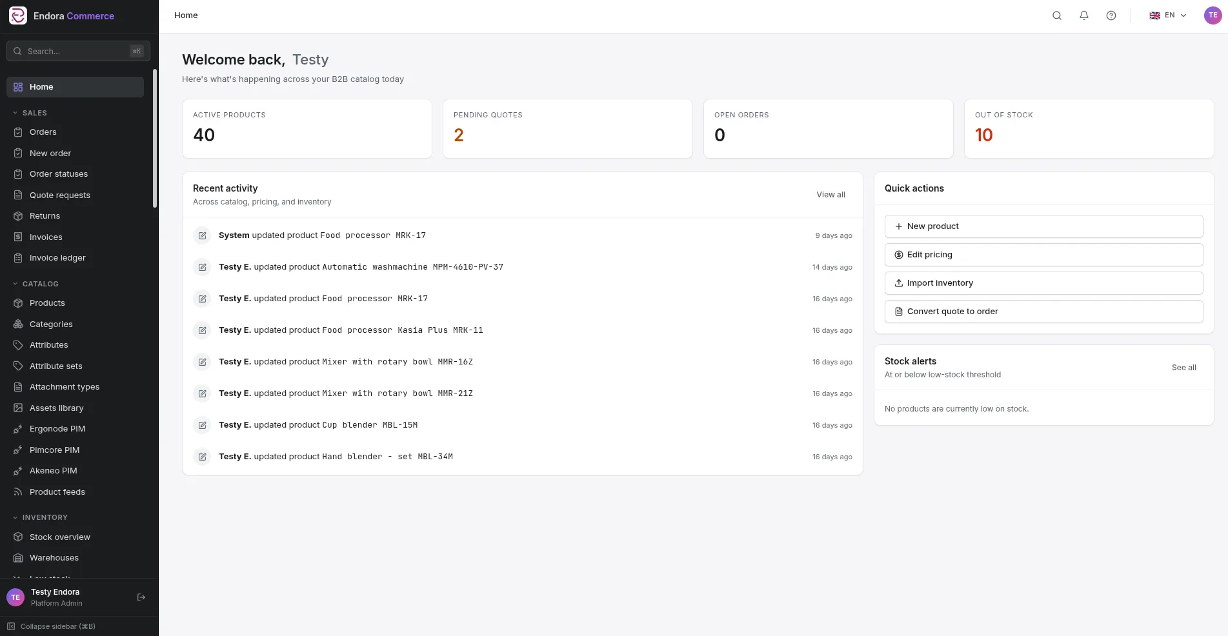This screenshot has height=636, width=1228.
Task: Open Invoices in sidebar
Action: (x=75, y=237)
